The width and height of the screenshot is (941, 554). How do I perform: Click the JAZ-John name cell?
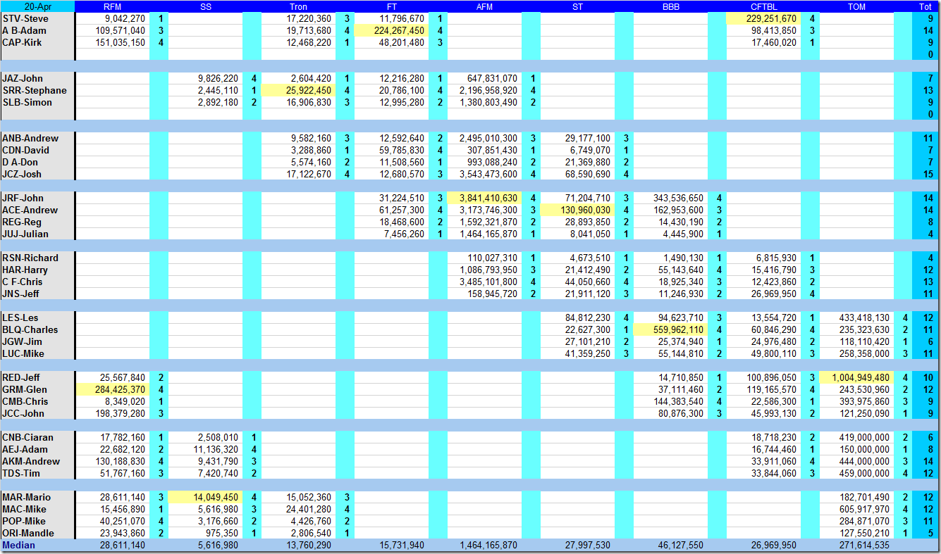(37, 78)
